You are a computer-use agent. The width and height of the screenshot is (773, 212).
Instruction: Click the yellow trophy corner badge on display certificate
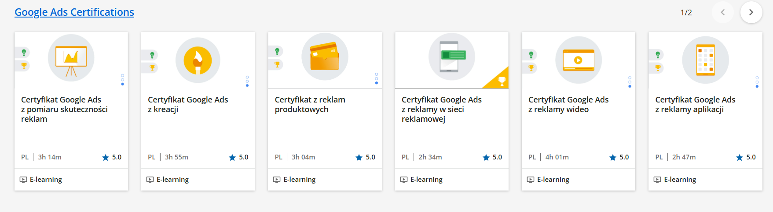pos(501,81)
